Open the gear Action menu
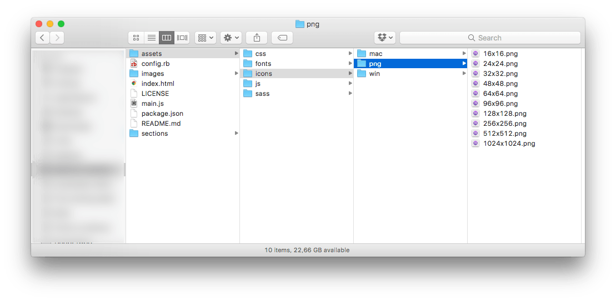The image size is (616, 301). click(231, 38)
